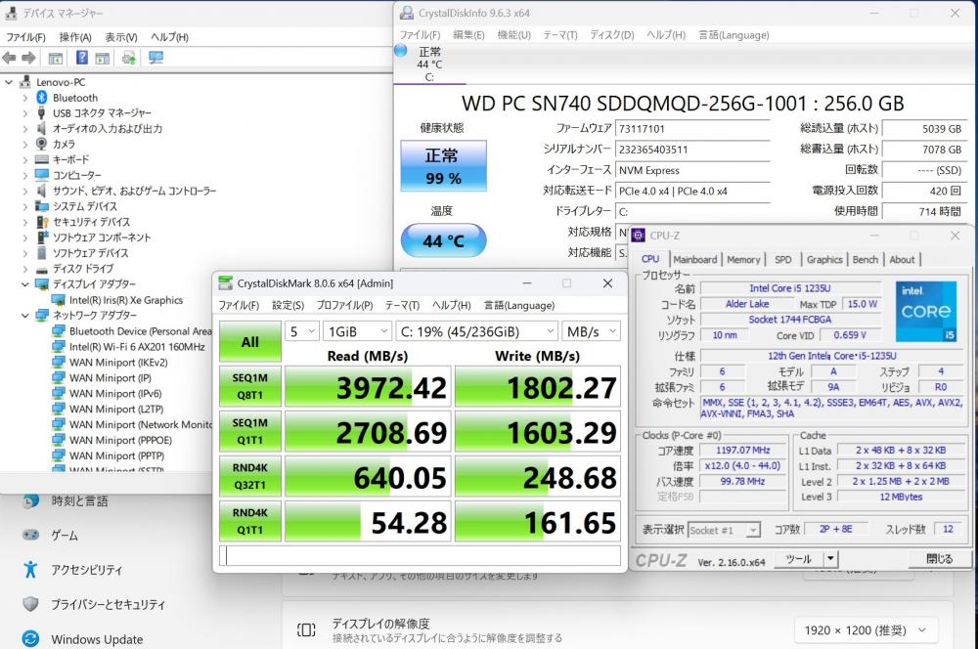Click the security device (セキュリティ デバイス) icon

click(42, 222)
